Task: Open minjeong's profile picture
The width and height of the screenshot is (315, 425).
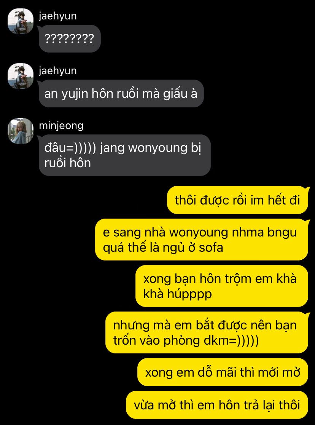Action: coord(20,131)
